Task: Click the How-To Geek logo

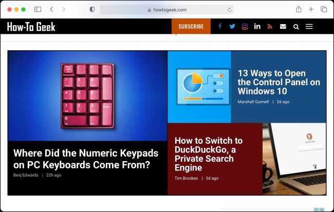Action: [x=31, y=27]
